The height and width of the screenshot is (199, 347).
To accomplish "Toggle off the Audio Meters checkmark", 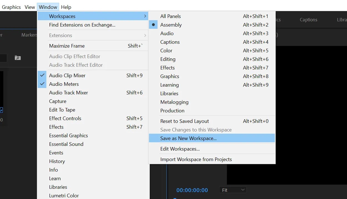I will 42,84.
